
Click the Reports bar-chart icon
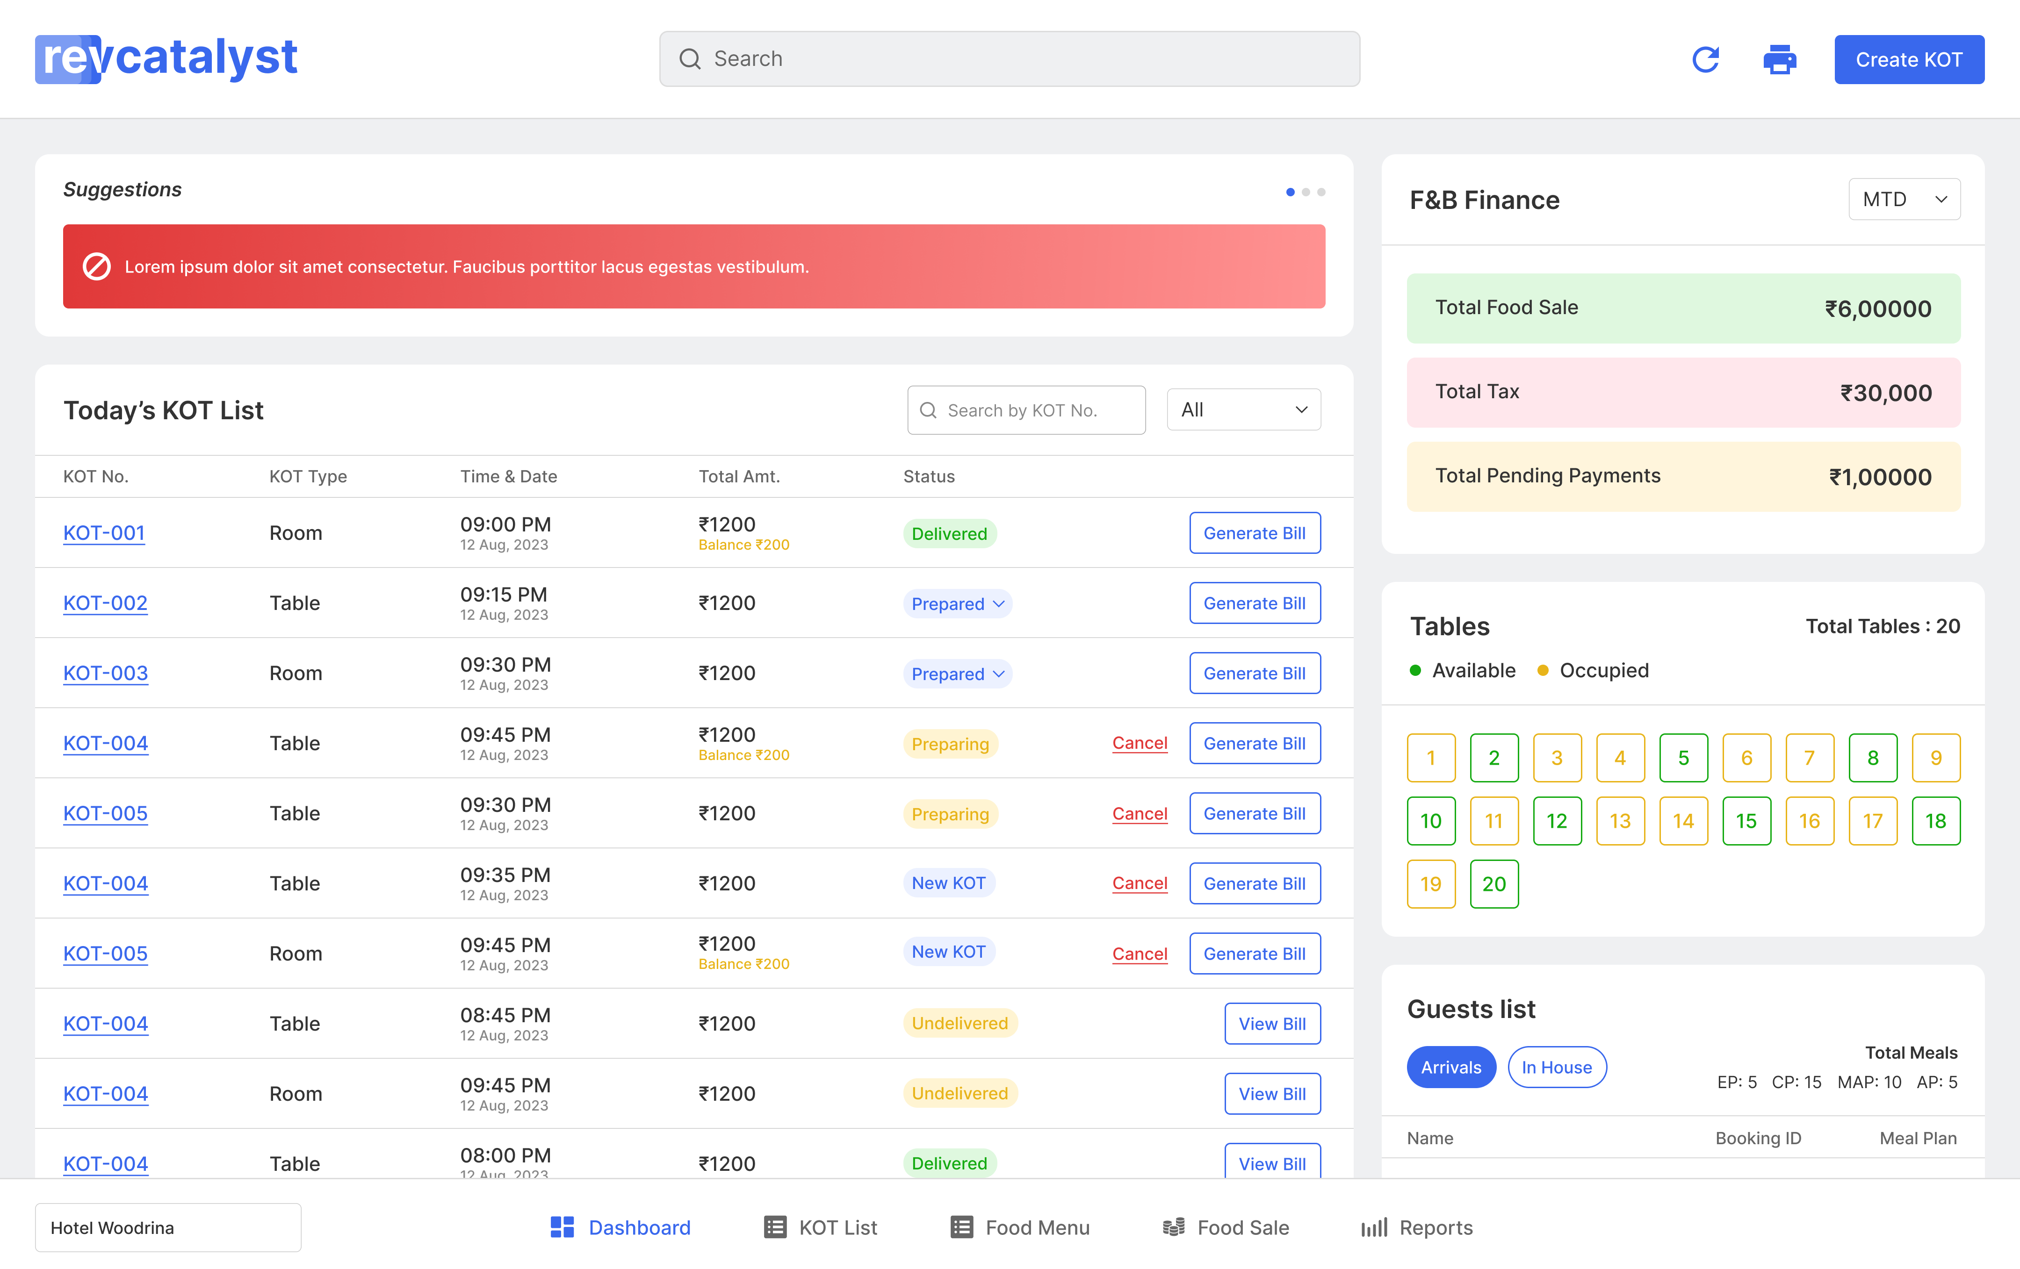(x=1374, y=1227)
